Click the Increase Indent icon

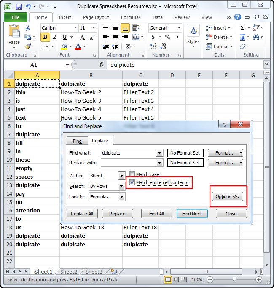pos(115,46)
